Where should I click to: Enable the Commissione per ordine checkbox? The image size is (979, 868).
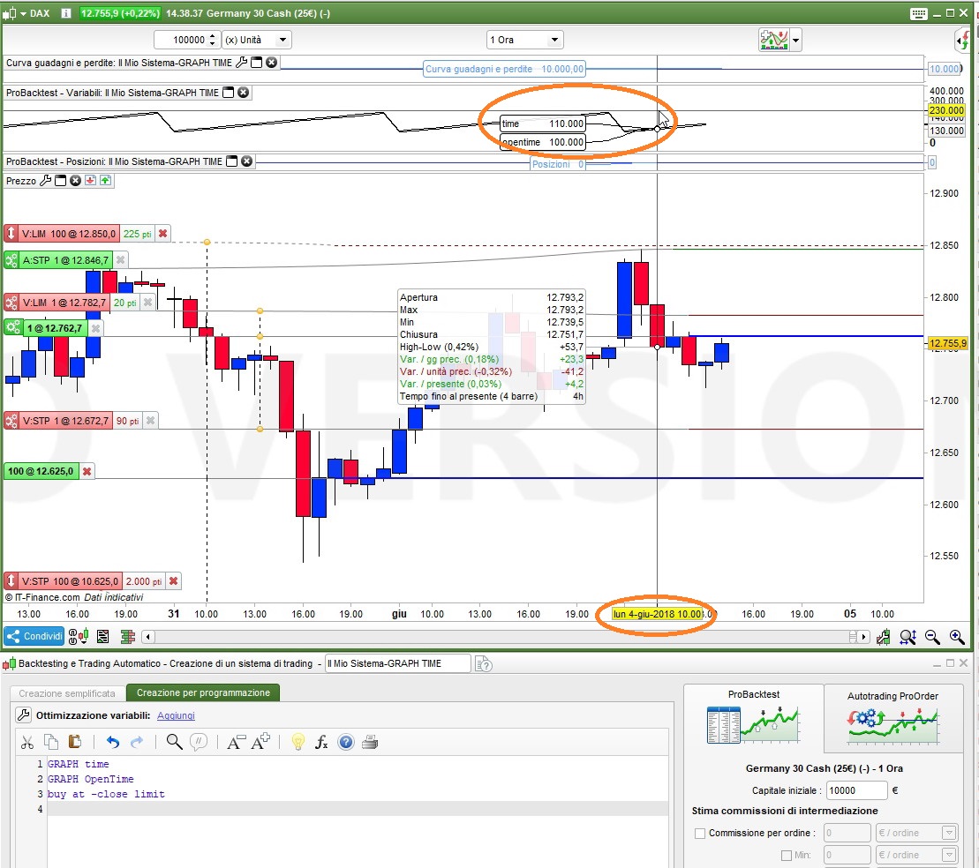tap(700, 833)
